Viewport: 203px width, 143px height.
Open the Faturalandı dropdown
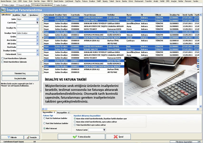[37, 54]
